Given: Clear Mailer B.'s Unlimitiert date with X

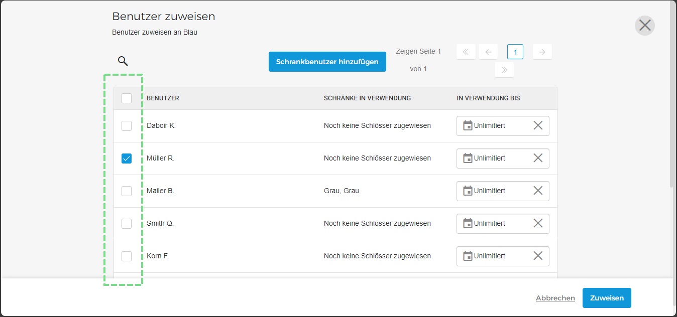Looking at the screenshot, I should tap(538, 191).
